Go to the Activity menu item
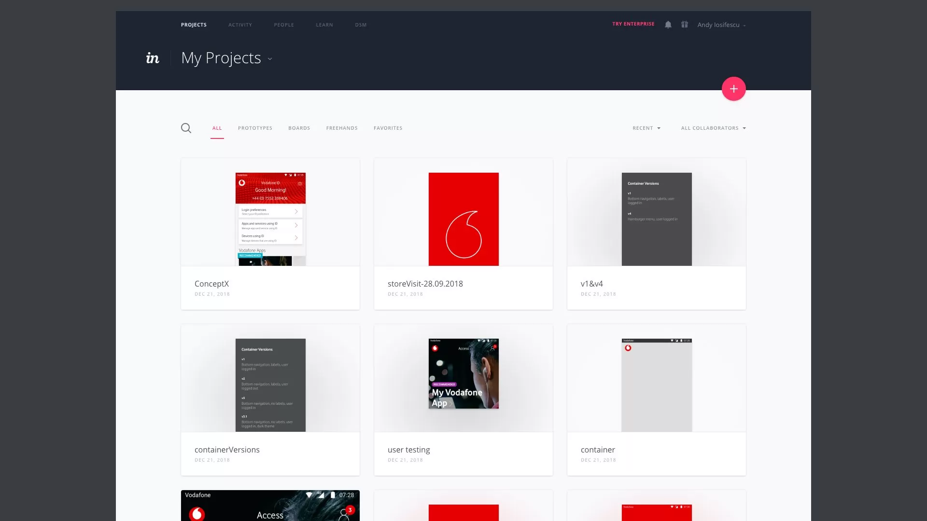This screenshot has height=521, width=927. [x=240, y=25]
